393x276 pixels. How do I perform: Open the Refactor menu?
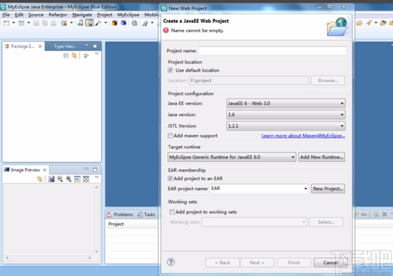click(x=58, y=15)
